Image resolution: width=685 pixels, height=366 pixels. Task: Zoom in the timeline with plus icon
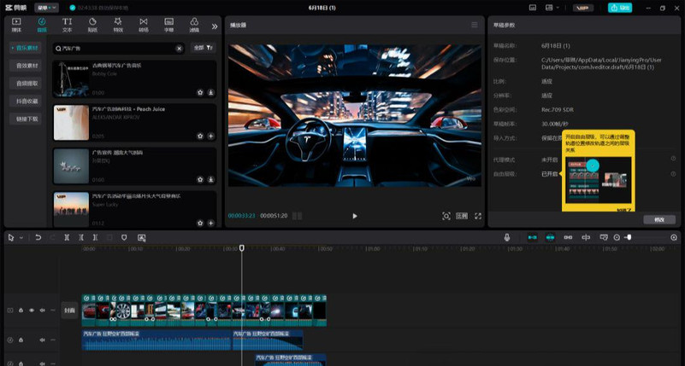point(674,237)
